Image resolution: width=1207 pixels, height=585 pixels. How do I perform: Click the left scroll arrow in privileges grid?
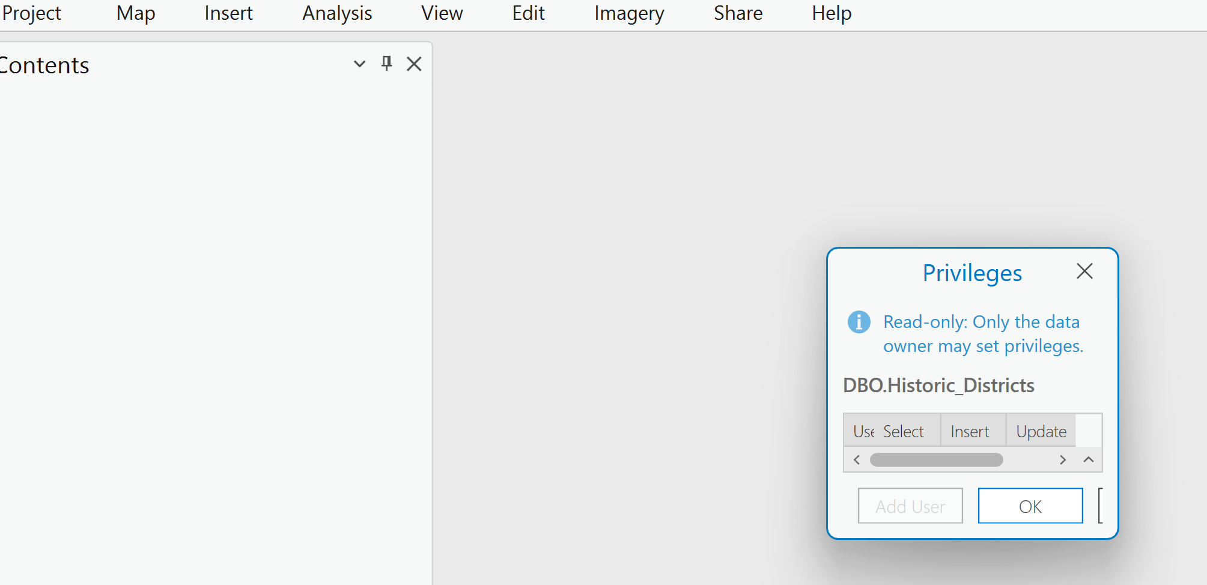[856, 459]
